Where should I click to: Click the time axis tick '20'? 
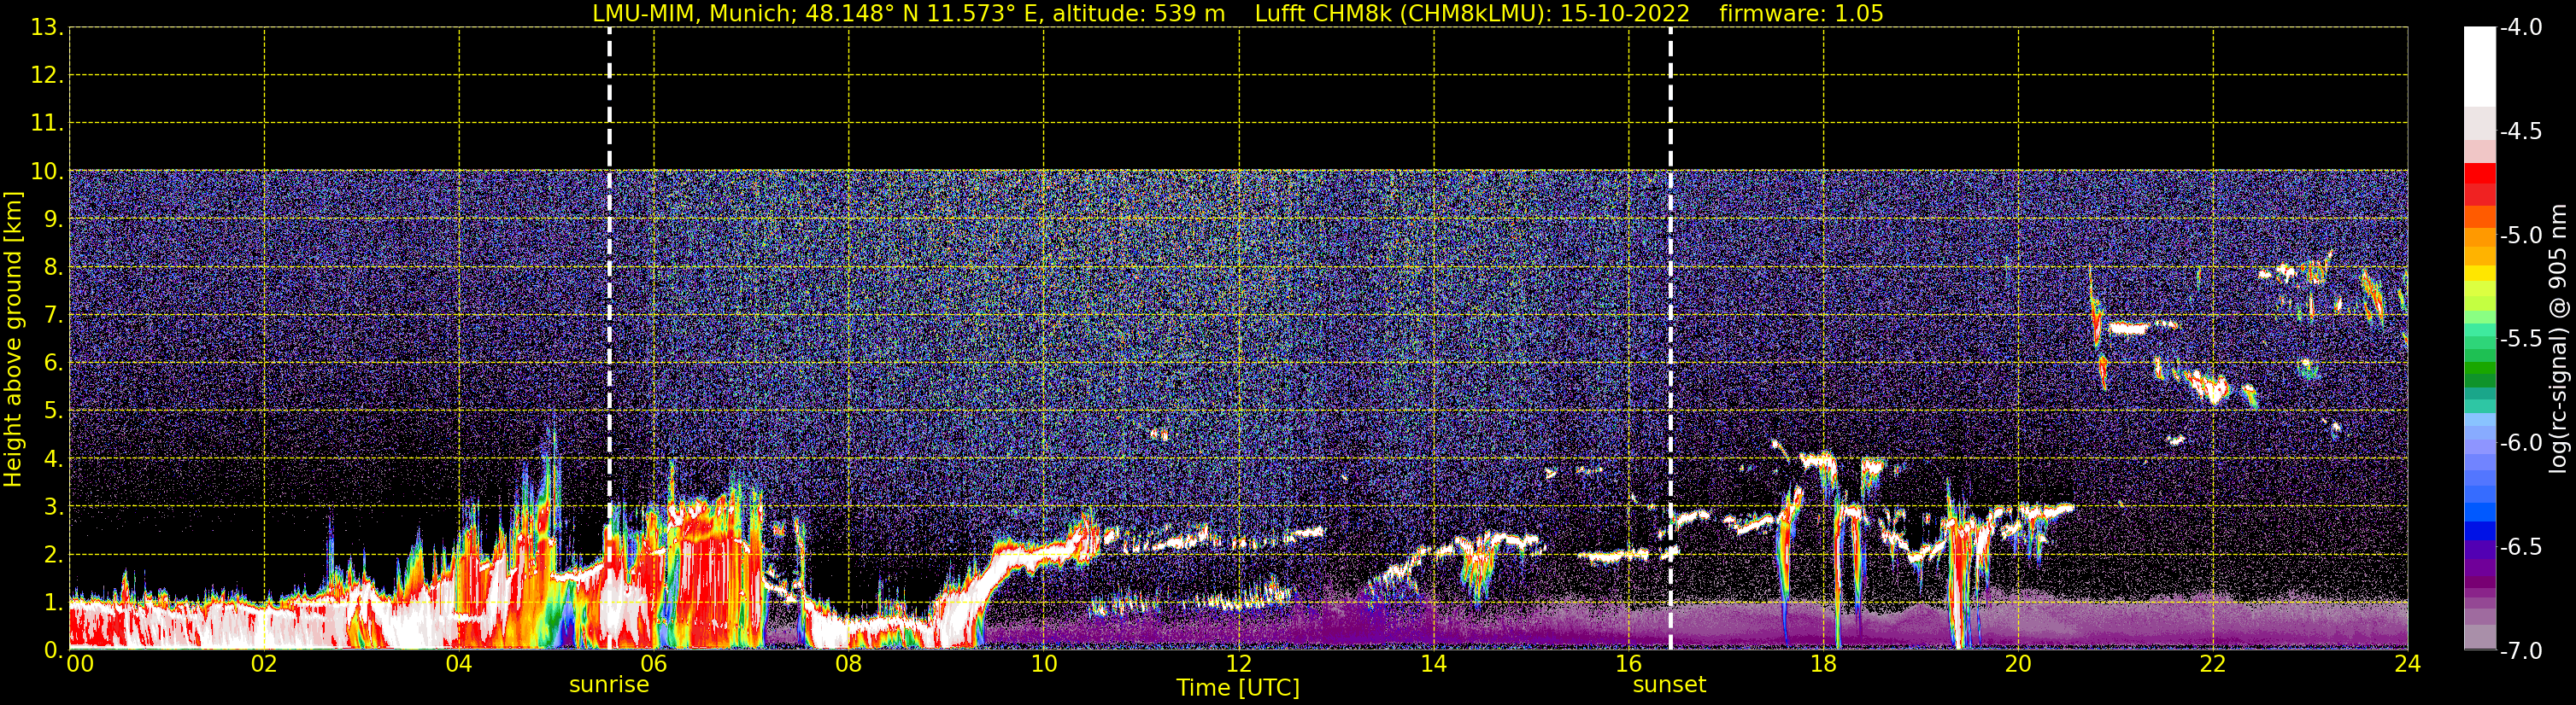click(2018, 664)
